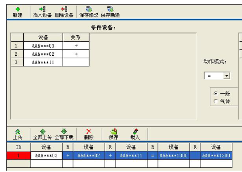Click the 删除设备 (Delete device) icon

(64, 9)
